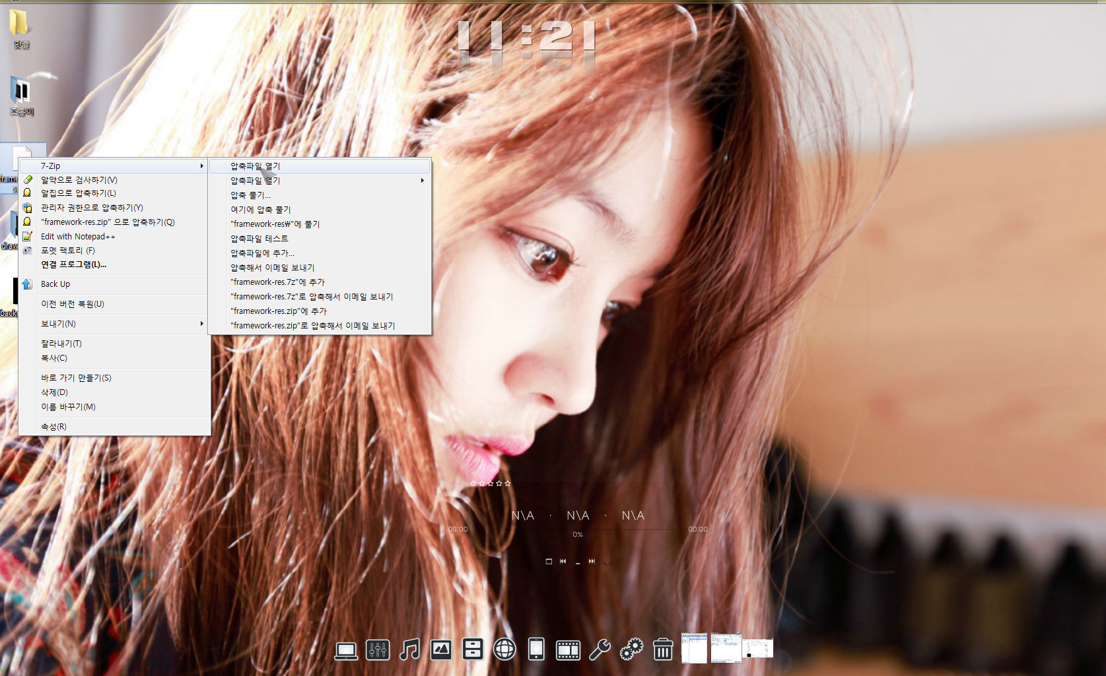Open the mixer sliders dock icon
The image size is (1106, 676).
[x=378, y=650]
